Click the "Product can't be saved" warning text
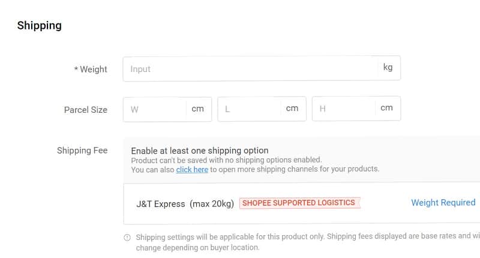Viewport: 480px width, 258px height. tap(226, 160)
